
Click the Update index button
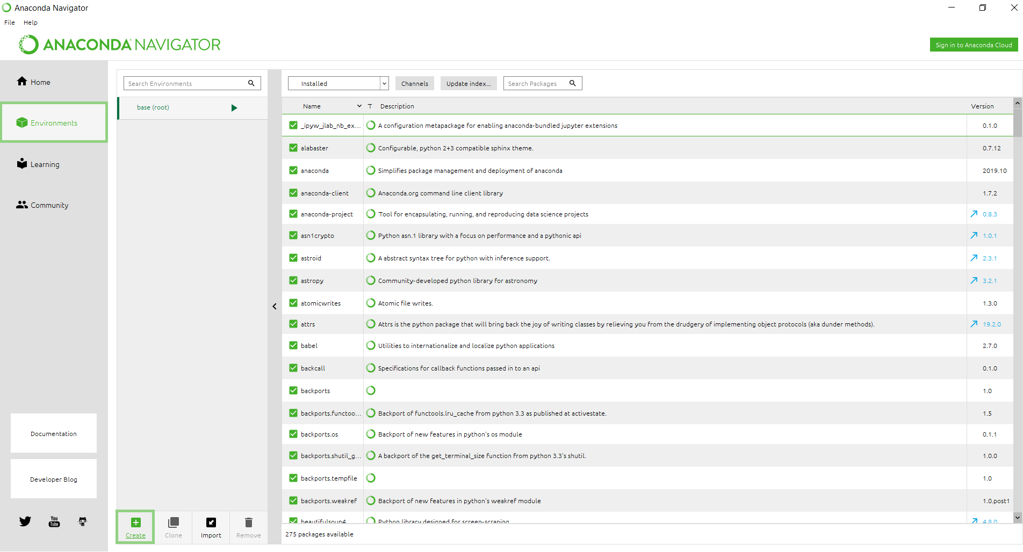click(x=469, y=83)
